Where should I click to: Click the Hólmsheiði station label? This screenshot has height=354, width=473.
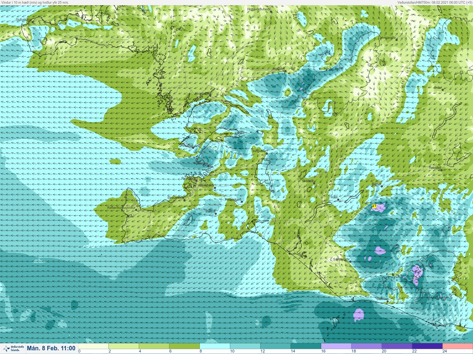coord(206,185)
